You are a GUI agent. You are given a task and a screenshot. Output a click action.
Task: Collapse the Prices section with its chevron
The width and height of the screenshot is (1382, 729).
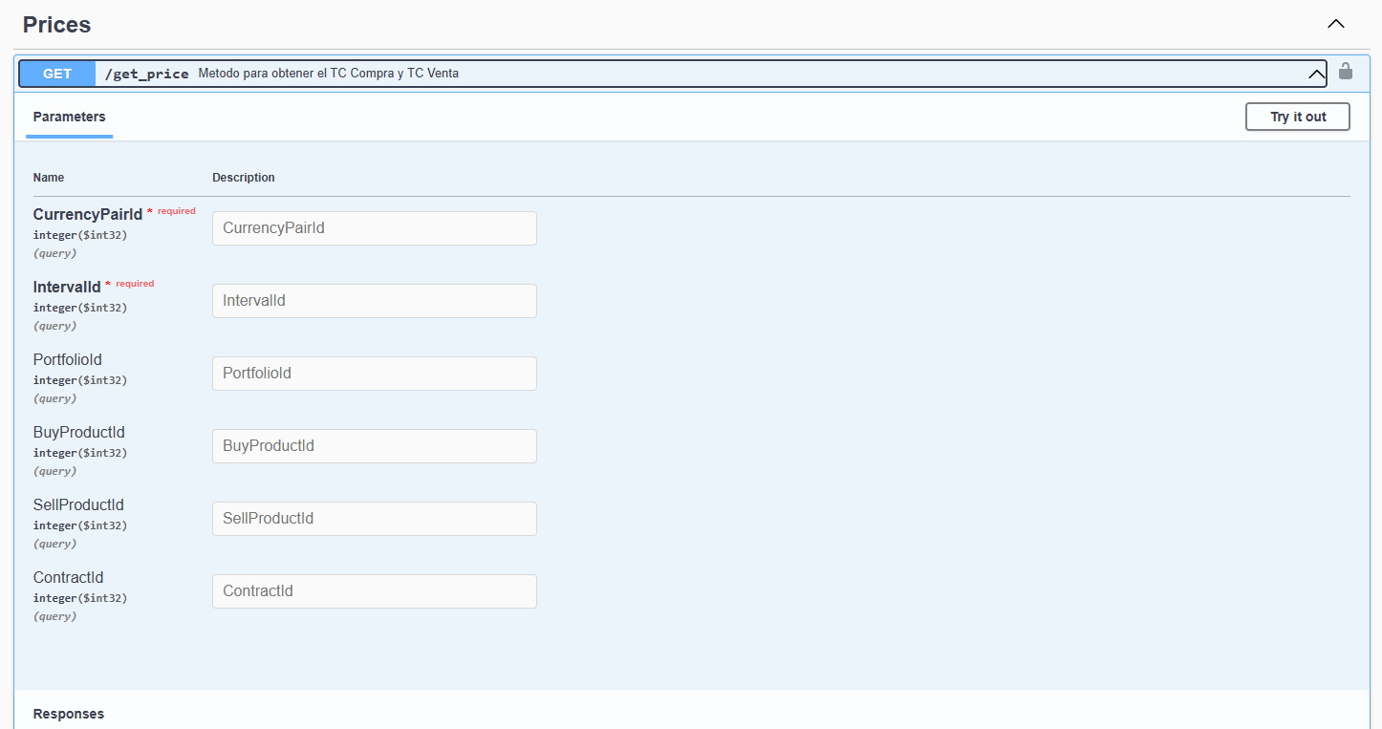[x=1335, y=25]
